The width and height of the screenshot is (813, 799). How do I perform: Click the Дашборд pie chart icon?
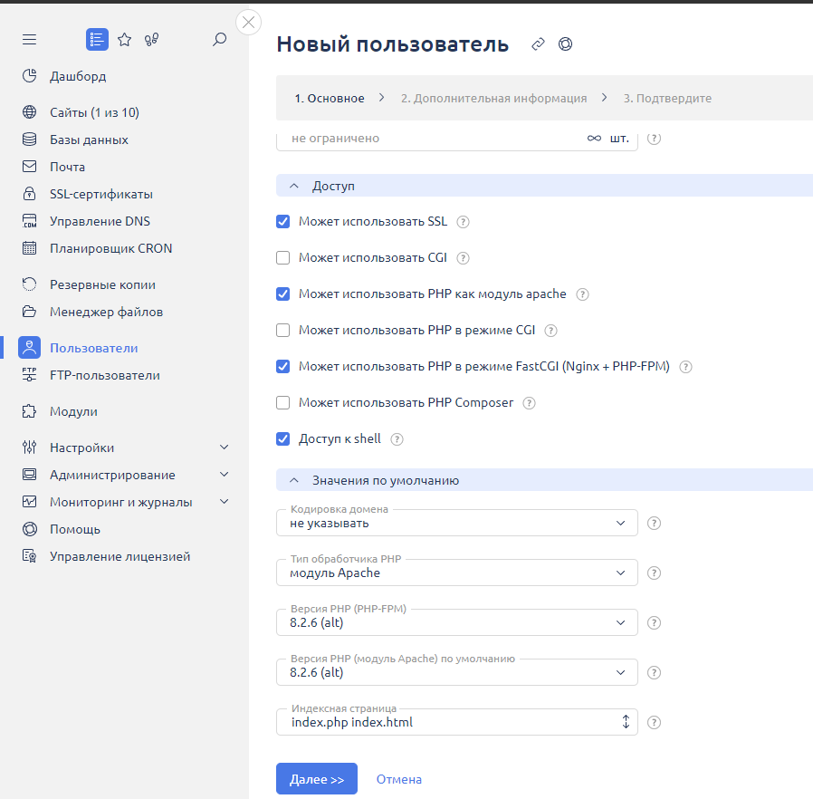tap(30, 76)
